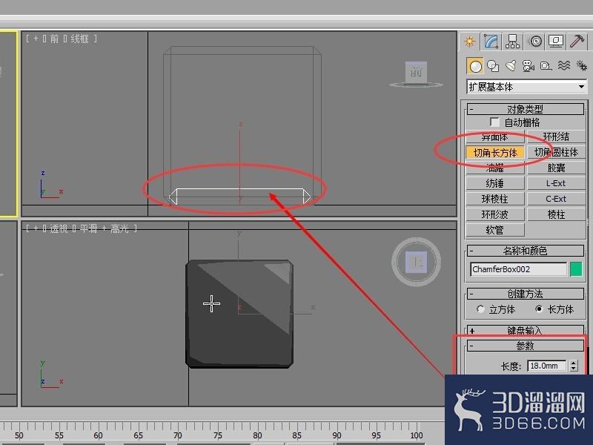
Task: Select the 立方体 radio button
Action: (x=480, y=309)
